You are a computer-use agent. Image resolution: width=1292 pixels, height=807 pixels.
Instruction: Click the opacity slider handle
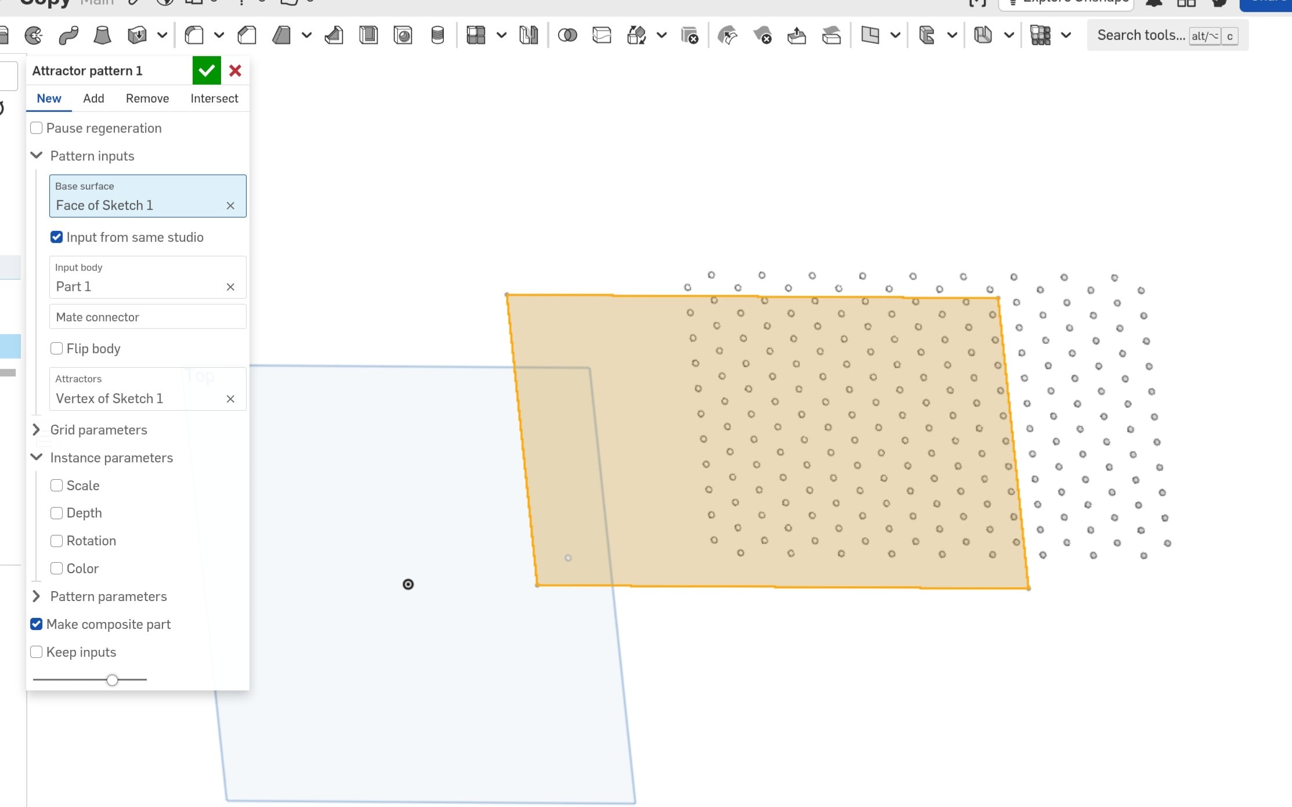click(113, 680)
